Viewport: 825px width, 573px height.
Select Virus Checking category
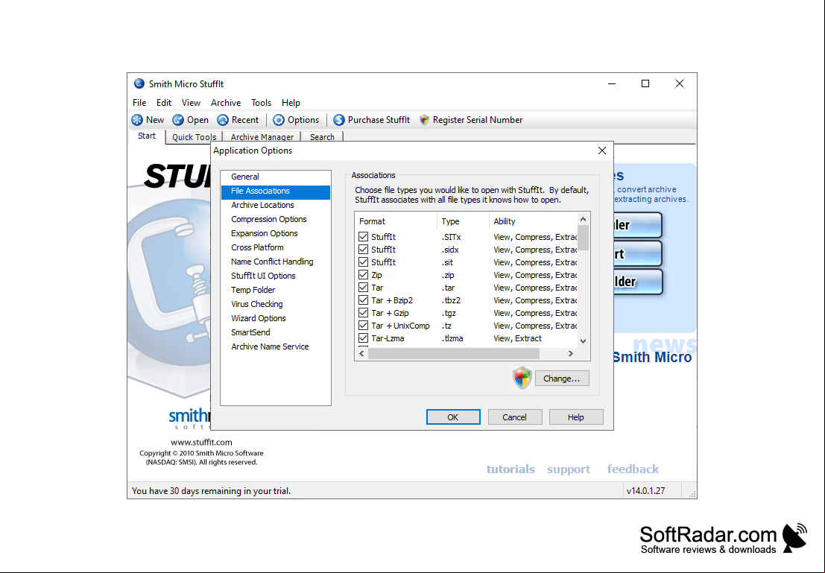pos(276,304)
